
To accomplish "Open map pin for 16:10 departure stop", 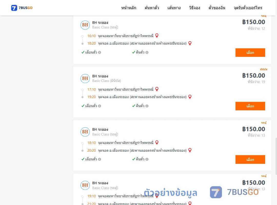I will [157, 36].
